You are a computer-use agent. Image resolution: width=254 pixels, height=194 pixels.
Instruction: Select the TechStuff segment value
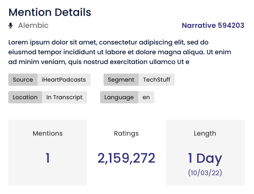(x=156, y=80)
